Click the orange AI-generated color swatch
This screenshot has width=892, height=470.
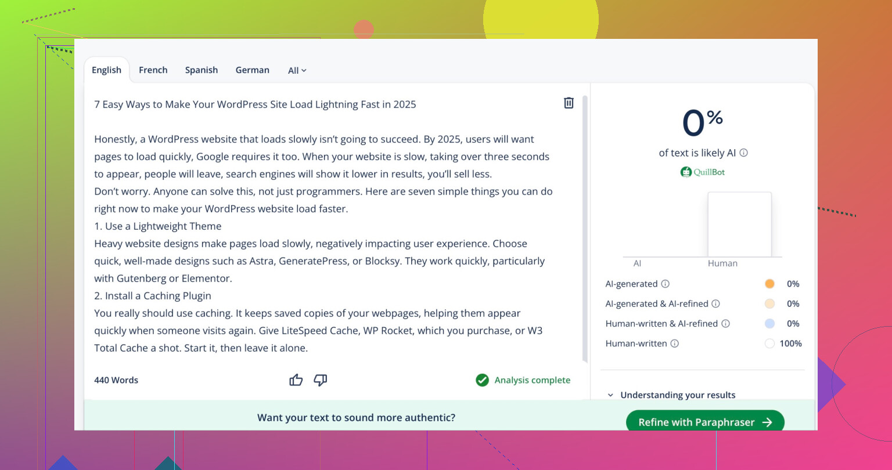[x=769, y=284]
